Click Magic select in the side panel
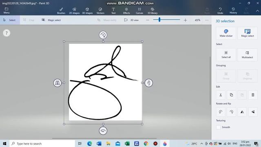 tap(248, 33)
